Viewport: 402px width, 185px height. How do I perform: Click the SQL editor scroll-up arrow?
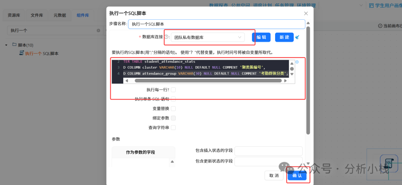pos(292,64)
